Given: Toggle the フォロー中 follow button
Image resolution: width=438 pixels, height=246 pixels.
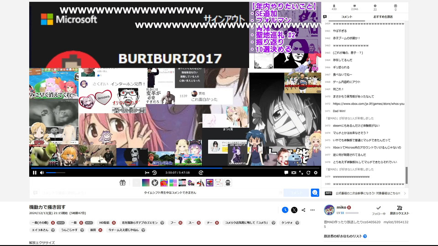Looking at the screenshot, I should point(379,210).
